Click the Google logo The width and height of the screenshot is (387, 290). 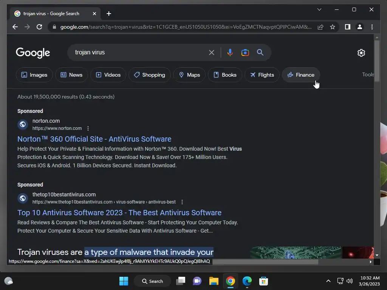coord(33,53)
